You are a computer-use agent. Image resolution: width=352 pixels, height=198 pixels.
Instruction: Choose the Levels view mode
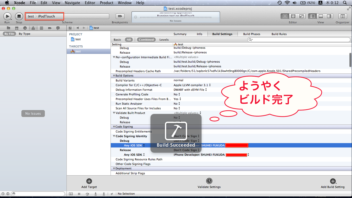click(x=164, y=40)
